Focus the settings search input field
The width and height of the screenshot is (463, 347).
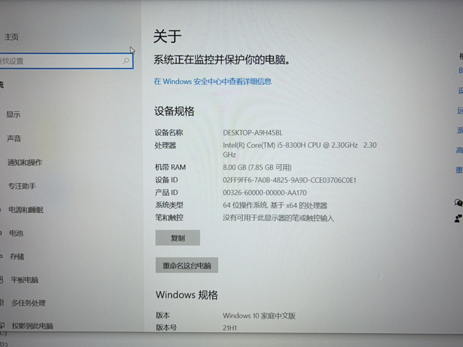pos(66,61)
